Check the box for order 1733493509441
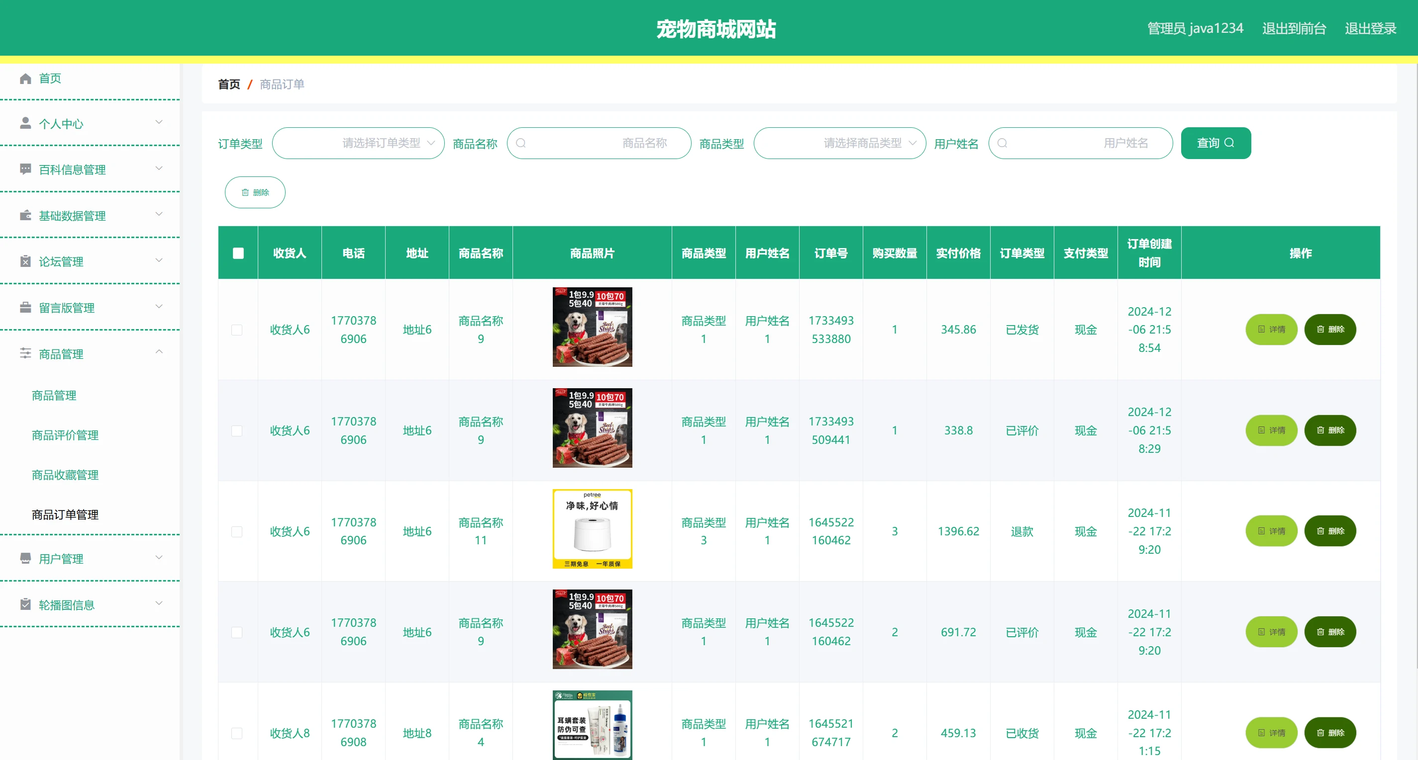Image resolution: width=1418 pixels, height=760 pixels. pyautogui.click(x=237, y=430)
